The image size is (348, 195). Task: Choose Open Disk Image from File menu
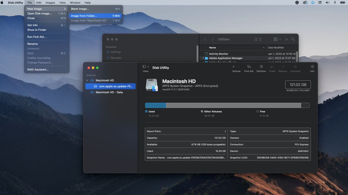[x=47, y=14]
